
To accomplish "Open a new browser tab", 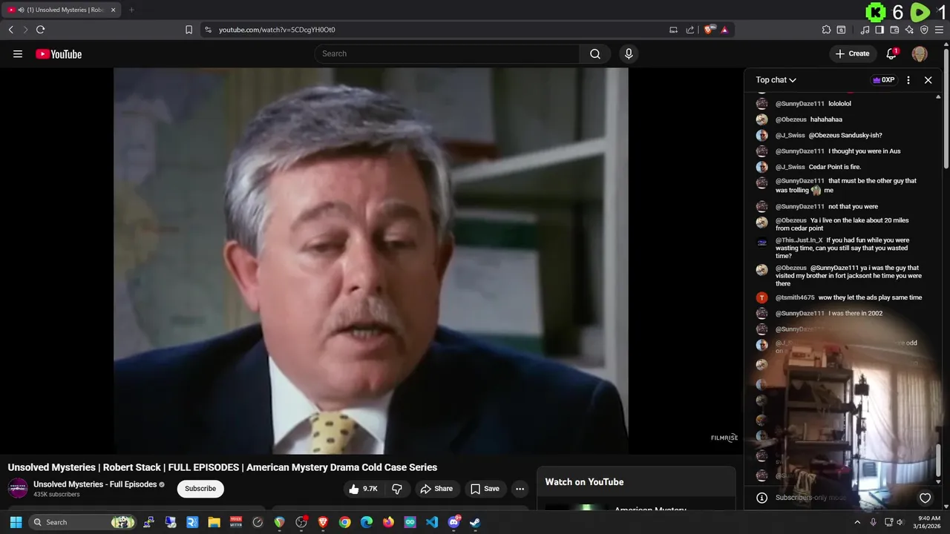I will [x=131, y=10].
